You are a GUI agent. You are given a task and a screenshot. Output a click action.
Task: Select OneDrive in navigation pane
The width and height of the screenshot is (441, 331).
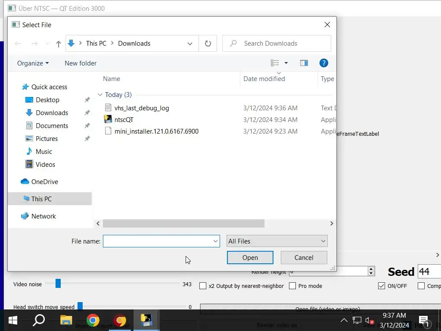(44, 182)
